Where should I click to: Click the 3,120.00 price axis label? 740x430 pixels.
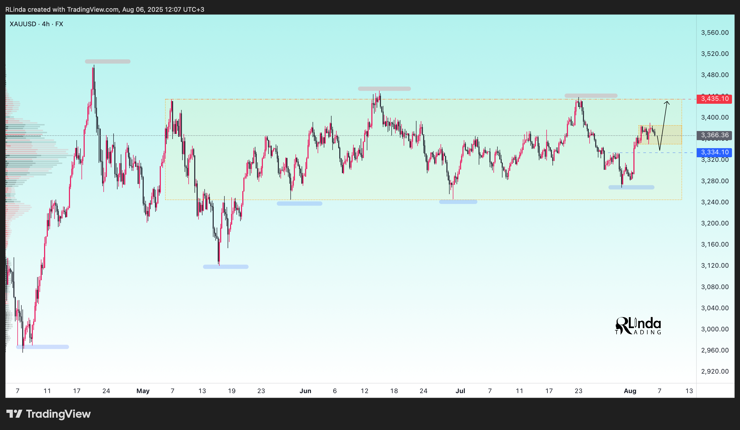[715, 266]
